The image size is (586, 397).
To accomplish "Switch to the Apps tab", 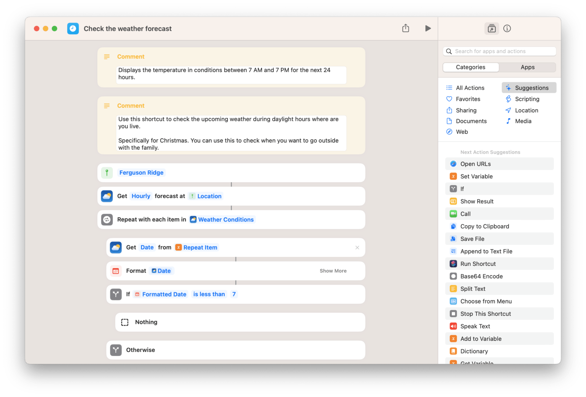I will pos(527,67).
